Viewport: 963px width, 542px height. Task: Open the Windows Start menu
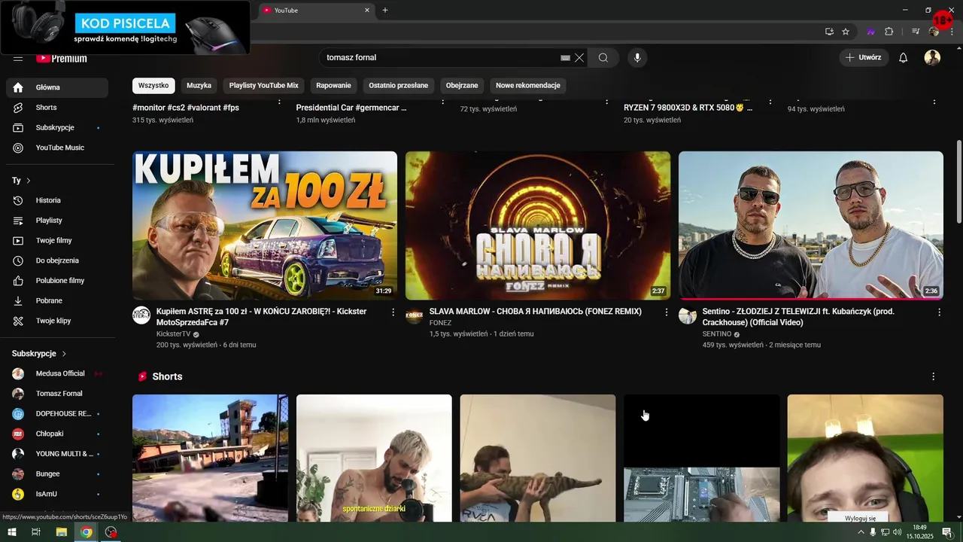(x=11, y=532)
